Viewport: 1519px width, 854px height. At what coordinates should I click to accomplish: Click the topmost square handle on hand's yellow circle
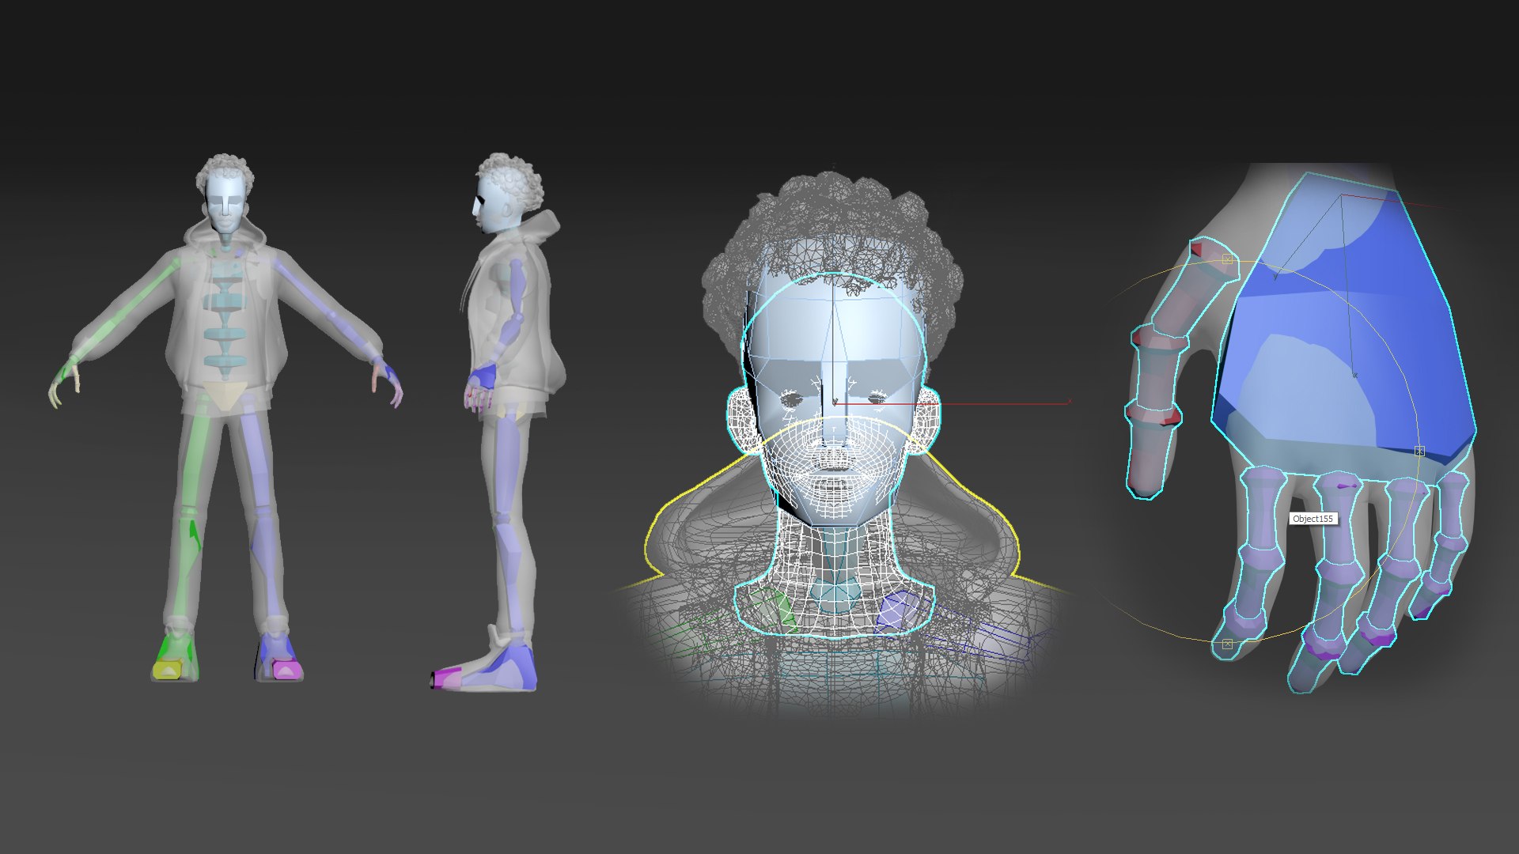(x=1228, y=259)
